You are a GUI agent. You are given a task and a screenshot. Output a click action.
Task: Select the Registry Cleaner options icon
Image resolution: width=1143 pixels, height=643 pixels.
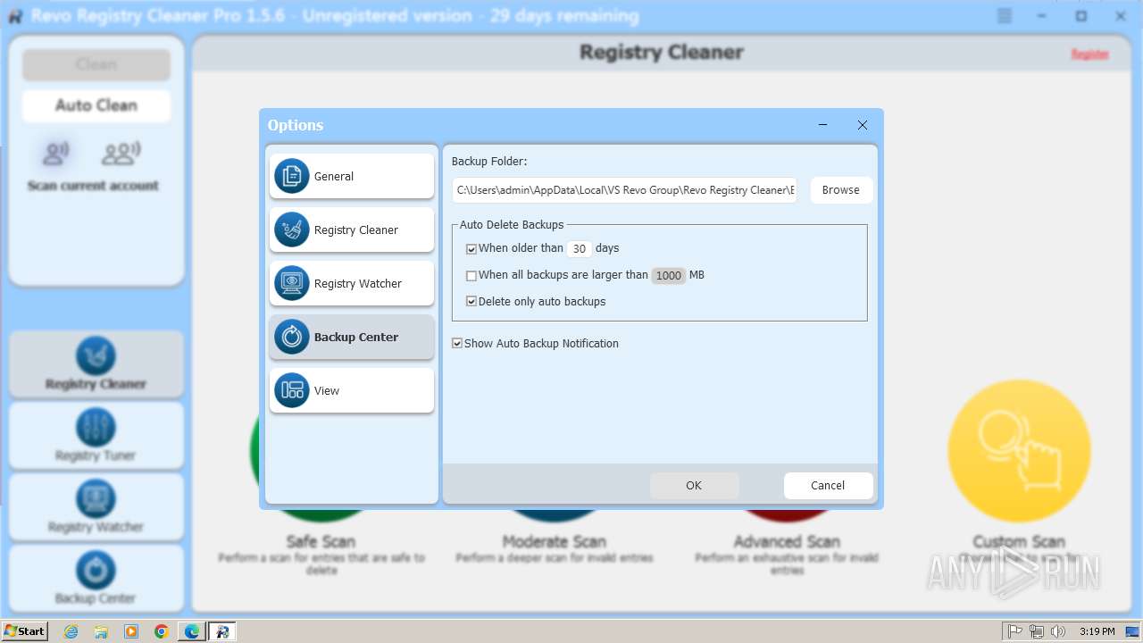(291, 230)
